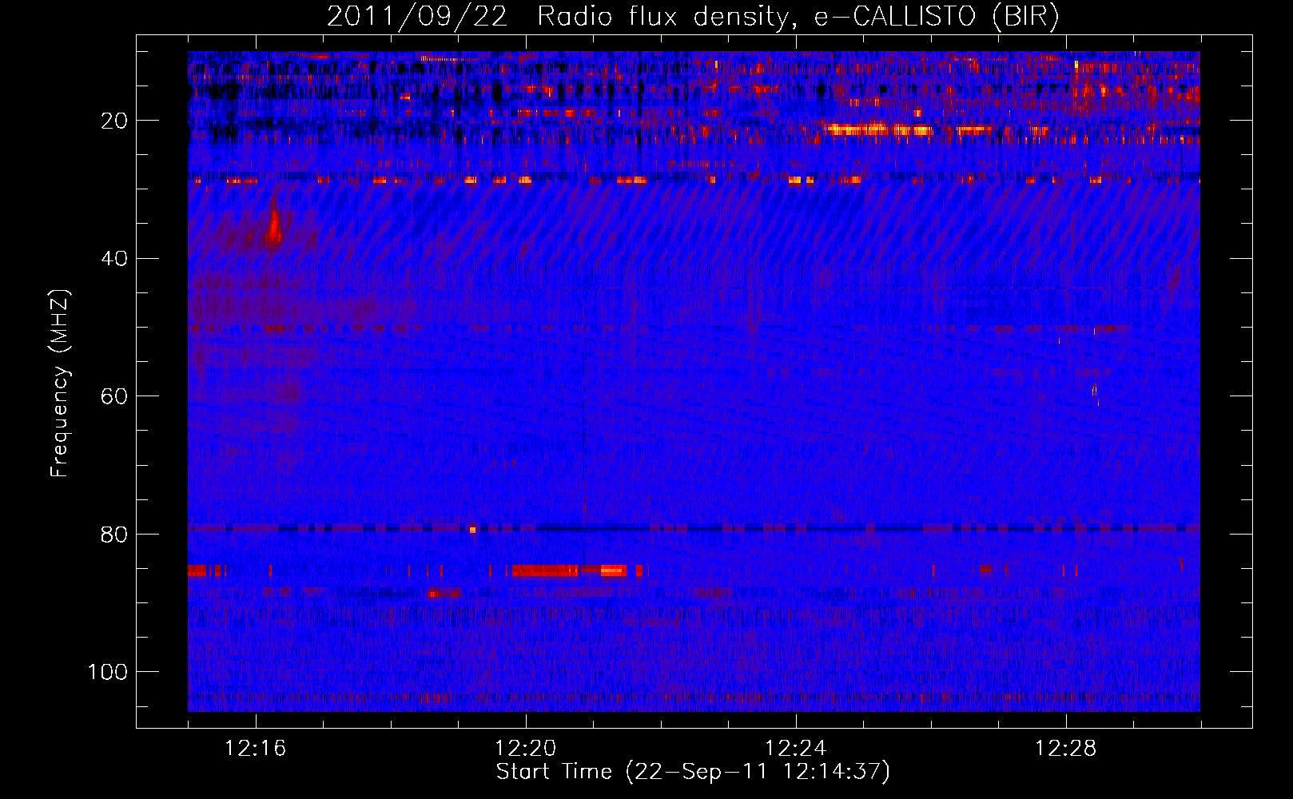The height and width of the screenshot is (799, 1293).
Task: Click the 12:16 time tick label
Action: (x=256, y=749)
